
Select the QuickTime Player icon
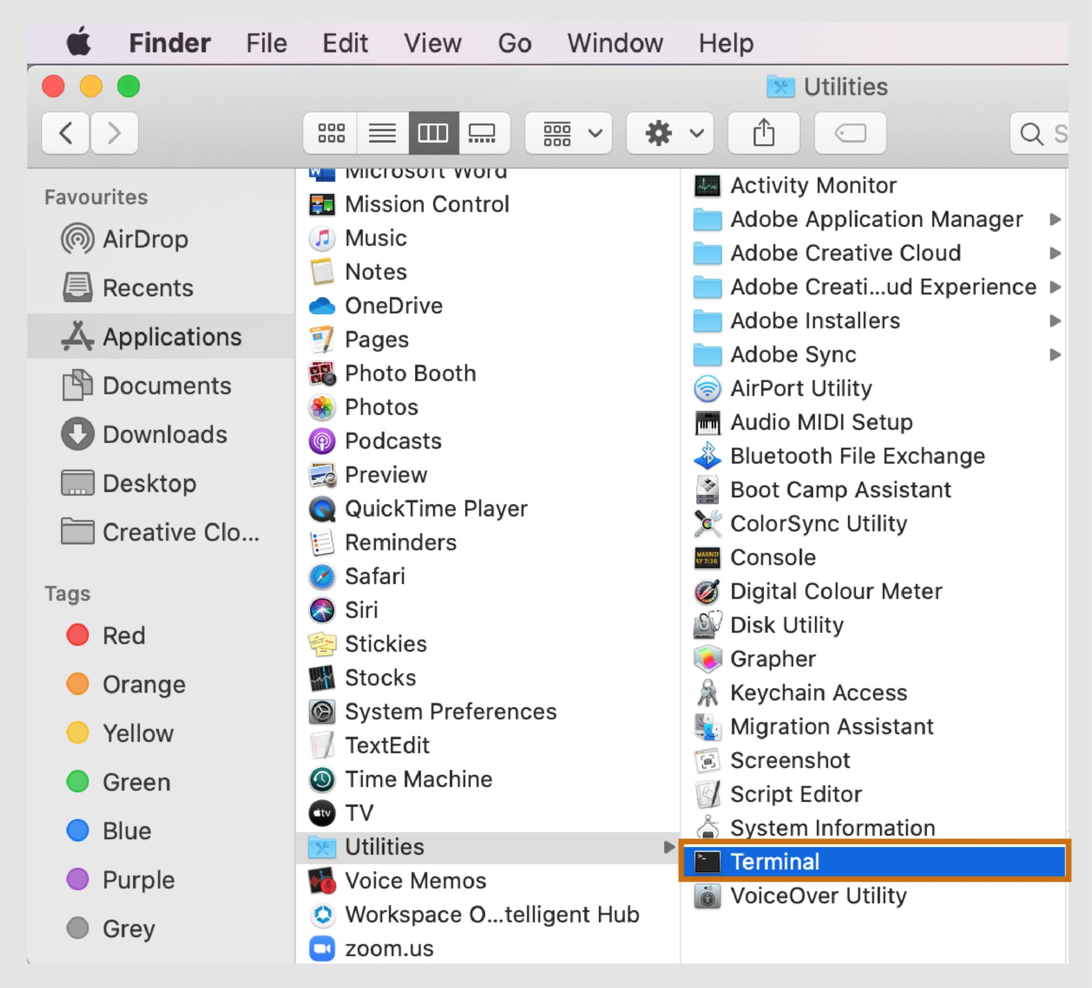point(322,509)
